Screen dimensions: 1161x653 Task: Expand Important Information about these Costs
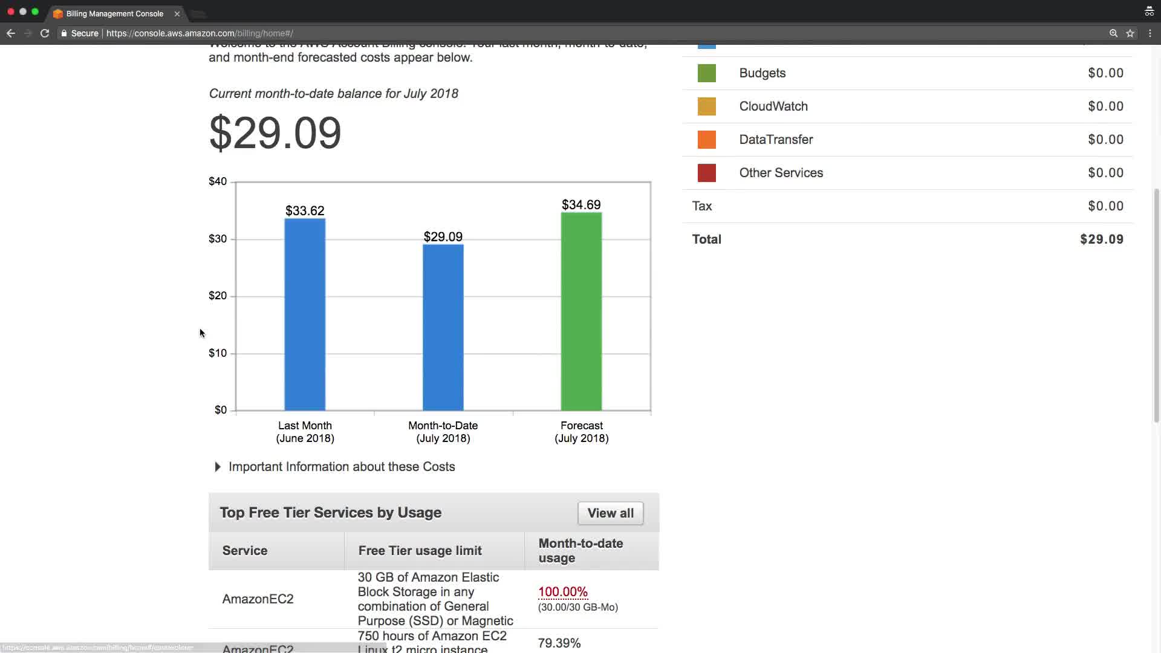218,467
